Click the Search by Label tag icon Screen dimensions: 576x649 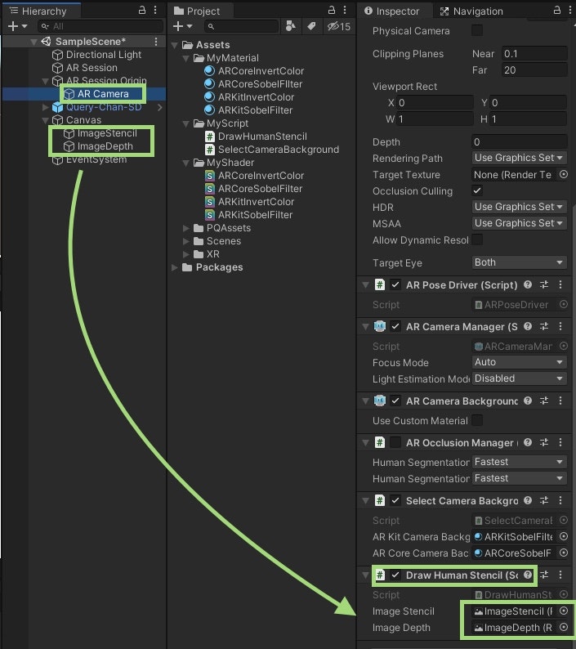coord(311,26)
